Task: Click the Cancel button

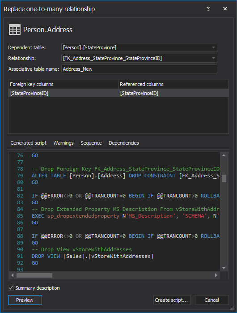Action: click(212, 300)
